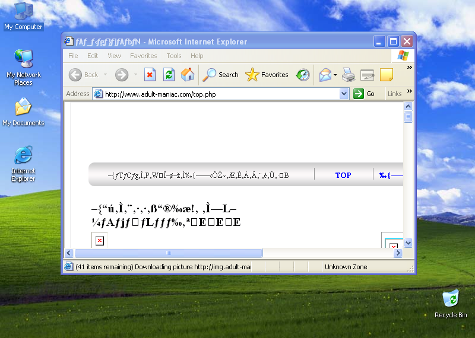Expand the Links bar chevron

coord(410,91)
